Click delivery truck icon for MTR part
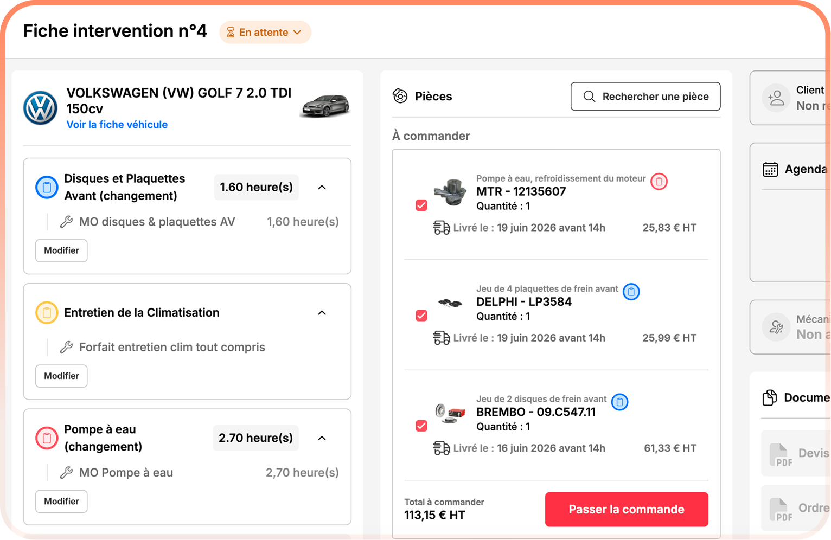This screenshot has height=540, width=831. pos(442,228)
